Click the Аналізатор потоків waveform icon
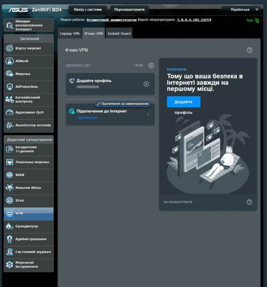This screenshot has height=287, width=267. pos(10,125)
